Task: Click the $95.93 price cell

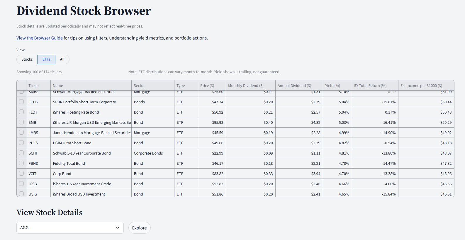Action: (x=212, y=122)
